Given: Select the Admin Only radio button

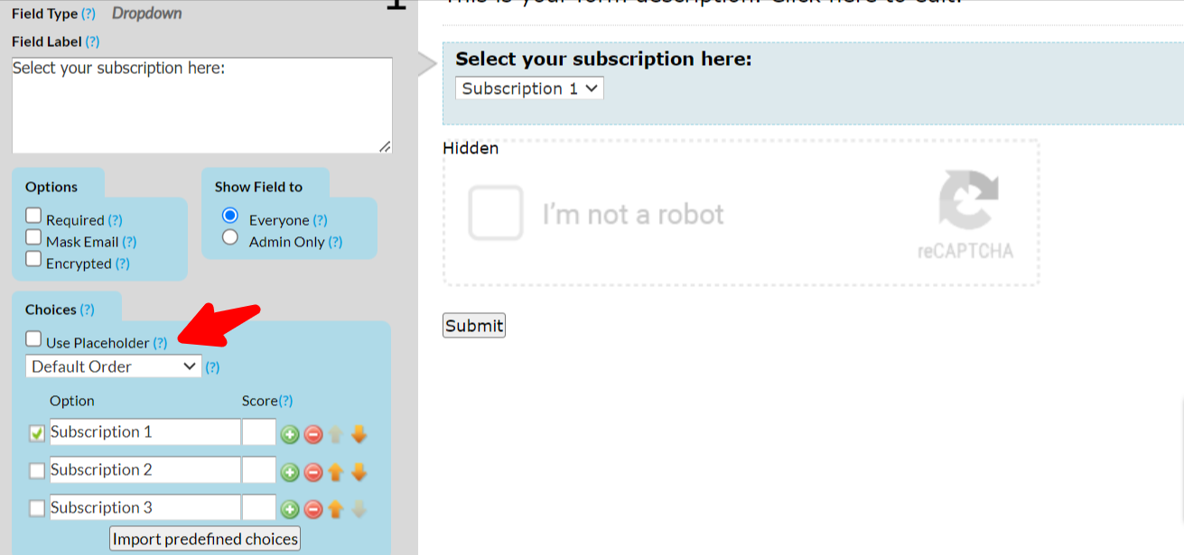Looking at the screenshot, I should coord(230,237).
